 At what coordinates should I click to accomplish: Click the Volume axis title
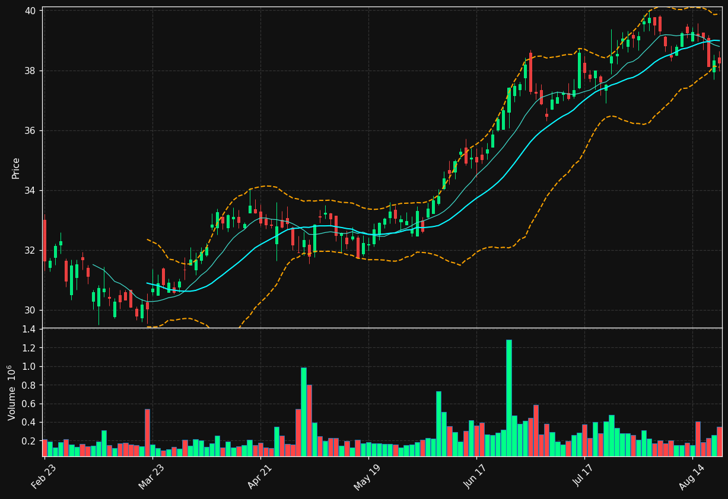(13, 392)
